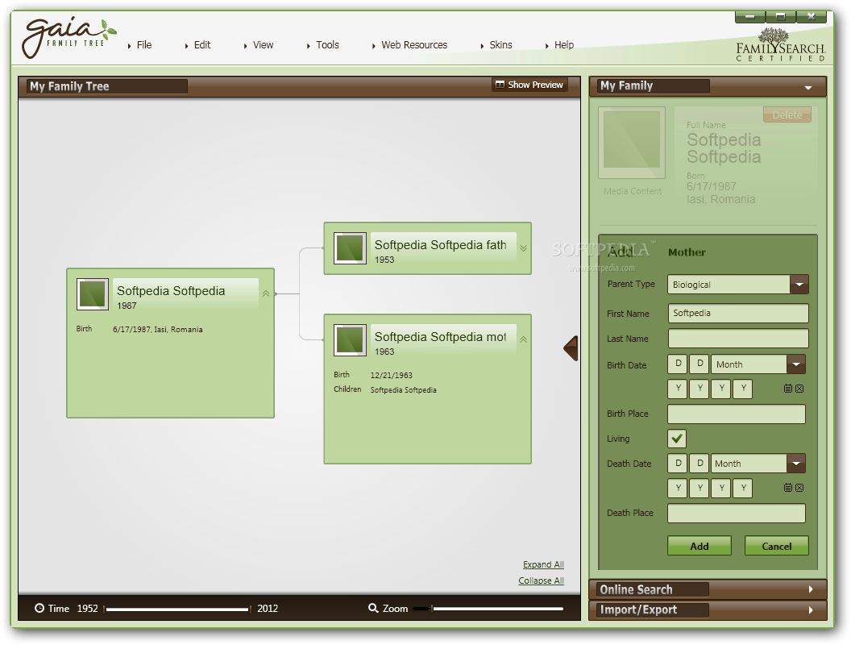This screenshot has height=645, width=851.
Task: Click the Cancel button
Action: [777, 546]
